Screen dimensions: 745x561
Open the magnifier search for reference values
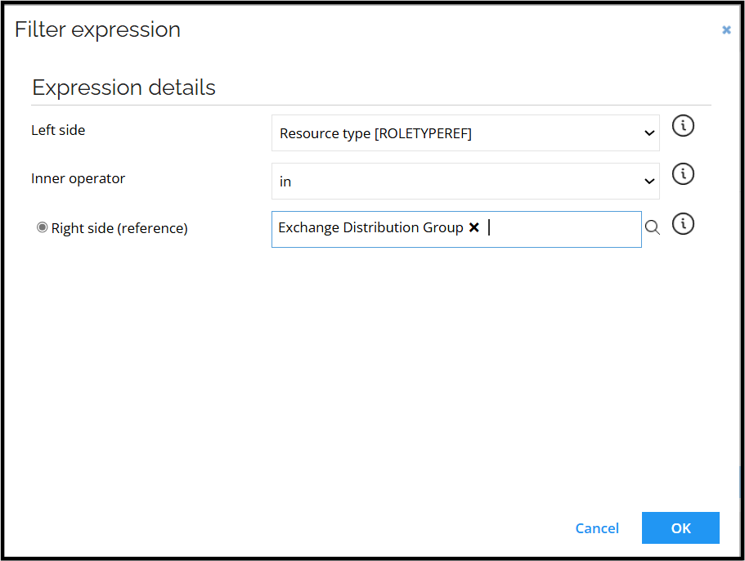[652, 228]
